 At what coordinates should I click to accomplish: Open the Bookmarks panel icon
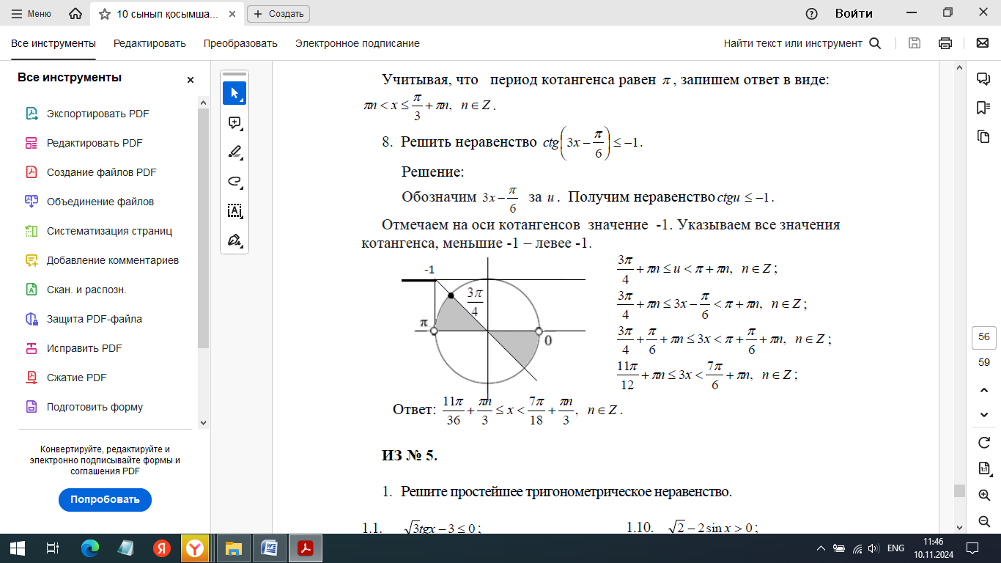pos(983,108)
